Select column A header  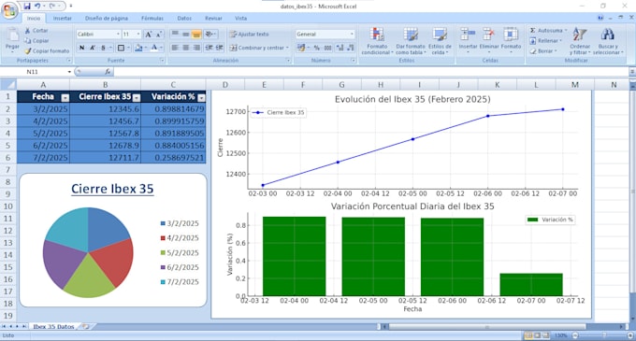[43, 85]
